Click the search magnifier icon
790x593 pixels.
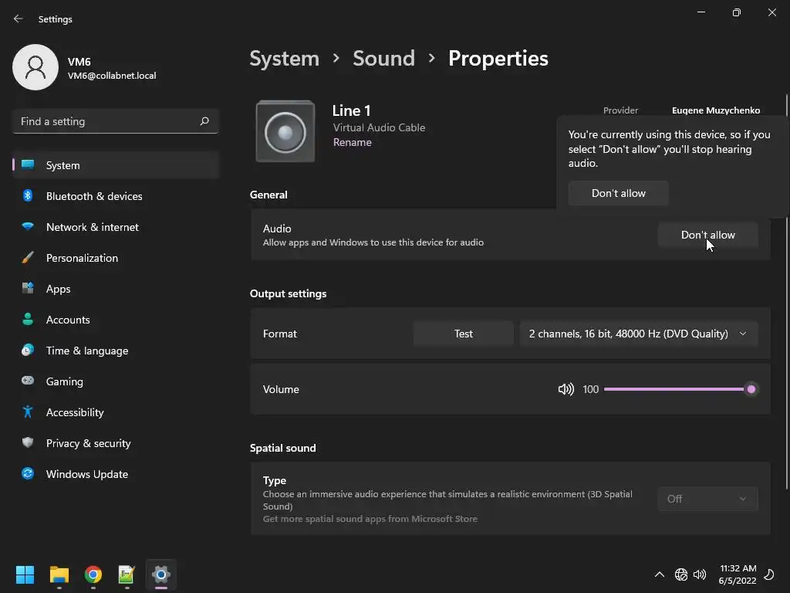point(204,121)
